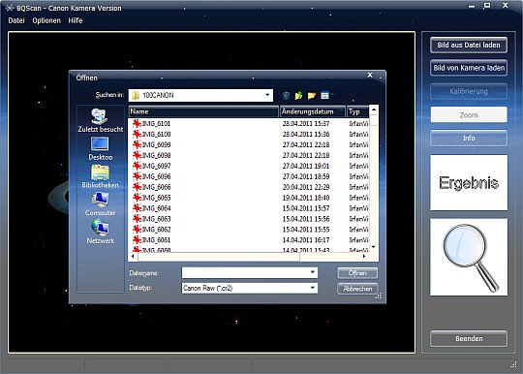This screenshot has width=523, height=374.
Task: Click the Abbrechen button
Action: (x=357, y=289)
